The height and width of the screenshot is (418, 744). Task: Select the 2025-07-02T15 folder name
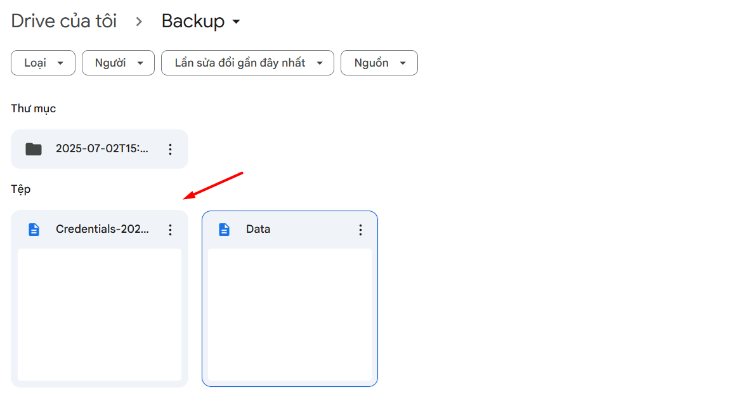click(x=102, y=148)
